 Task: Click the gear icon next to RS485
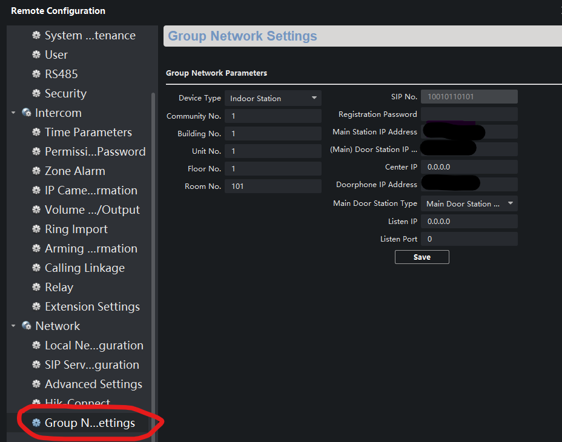(x=36, y=74)
